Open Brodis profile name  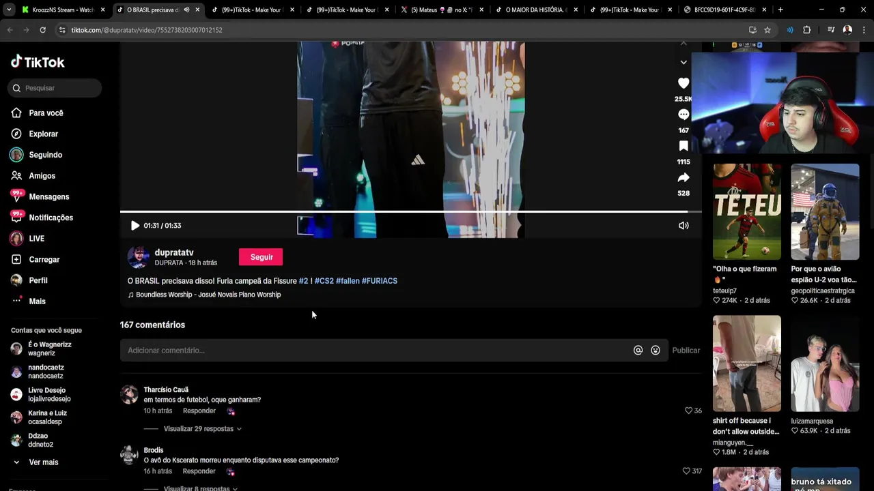(x=154, y=450)
